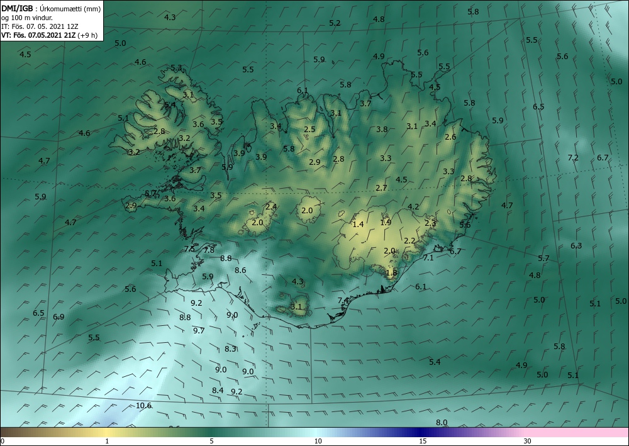The image size is (629, 446).
Task: Click the 6.9 value in the western sea
Action: point(58,317)
